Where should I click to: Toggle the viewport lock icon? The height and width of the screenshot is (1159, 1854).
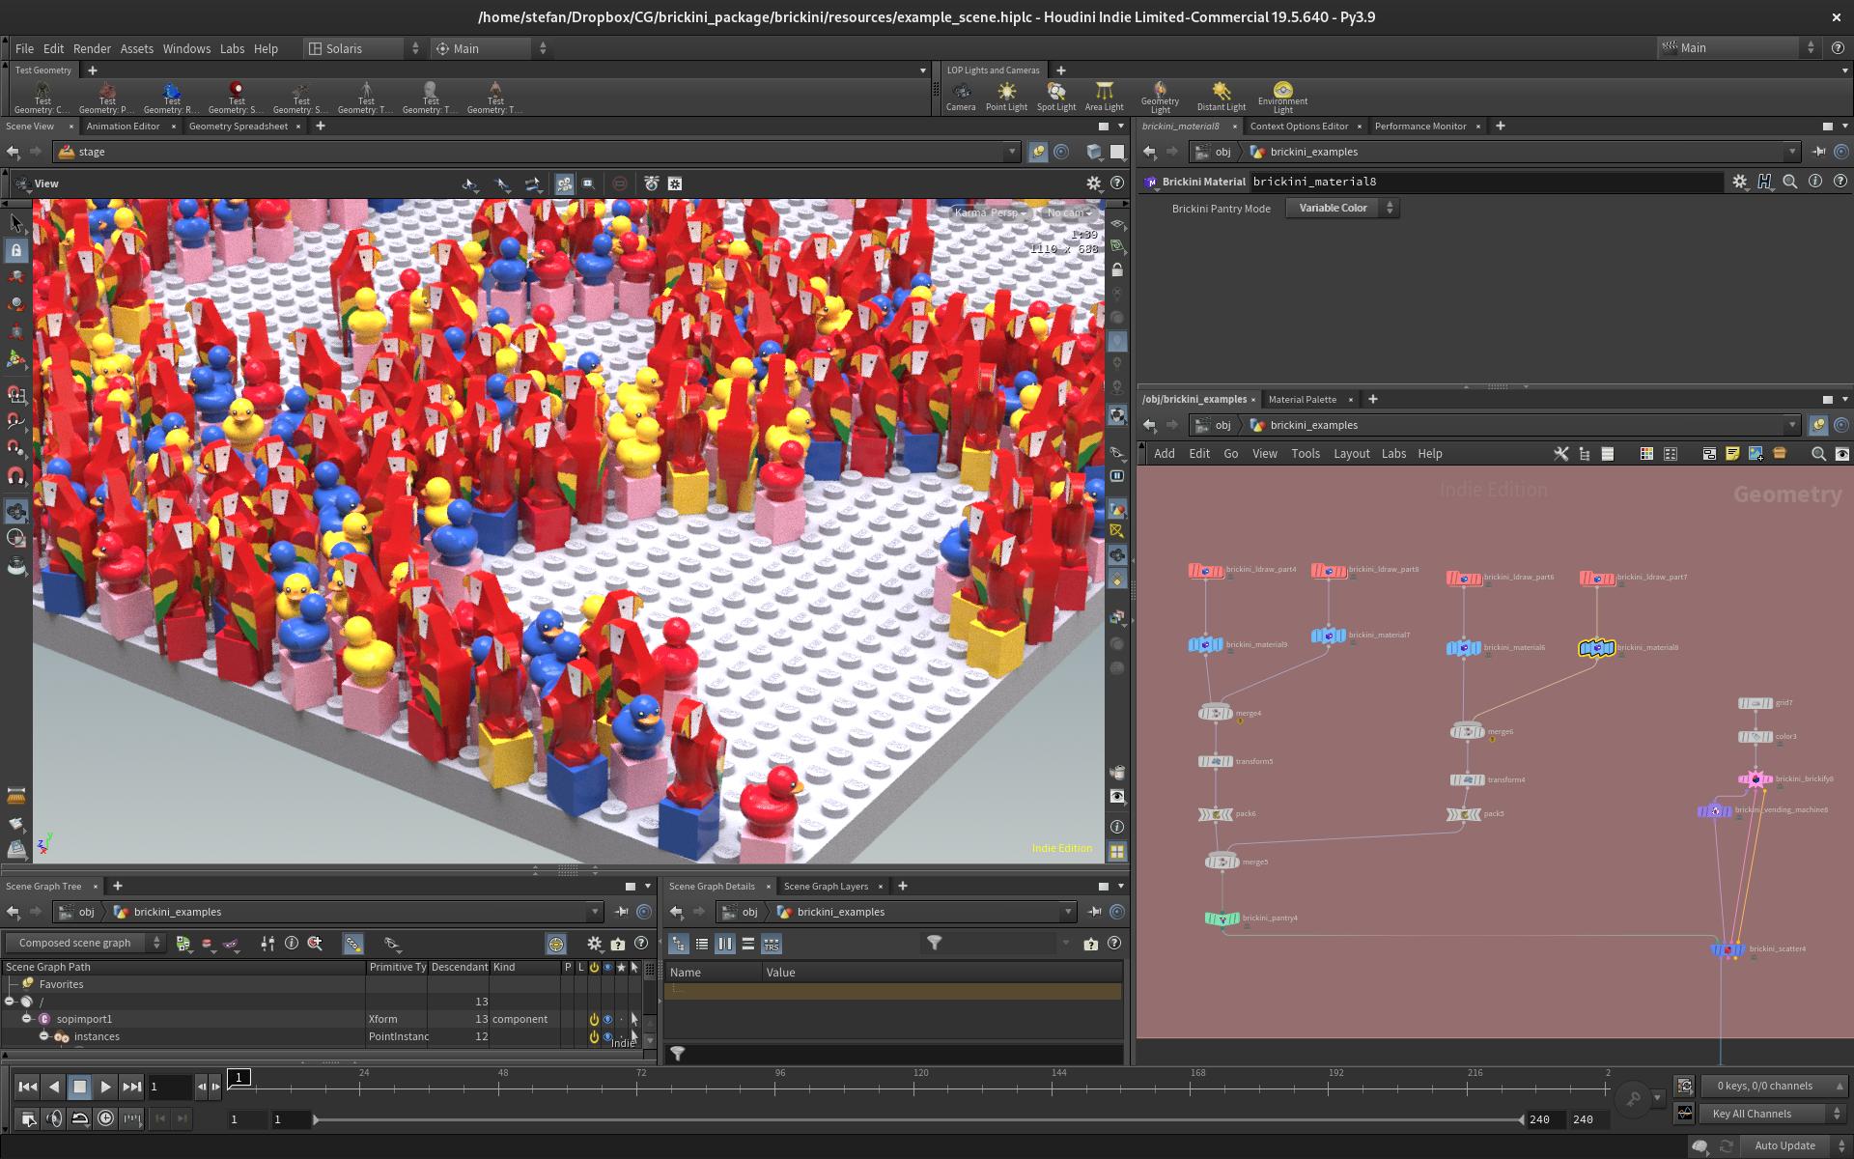pyautogui.click(x=16, y=251)
